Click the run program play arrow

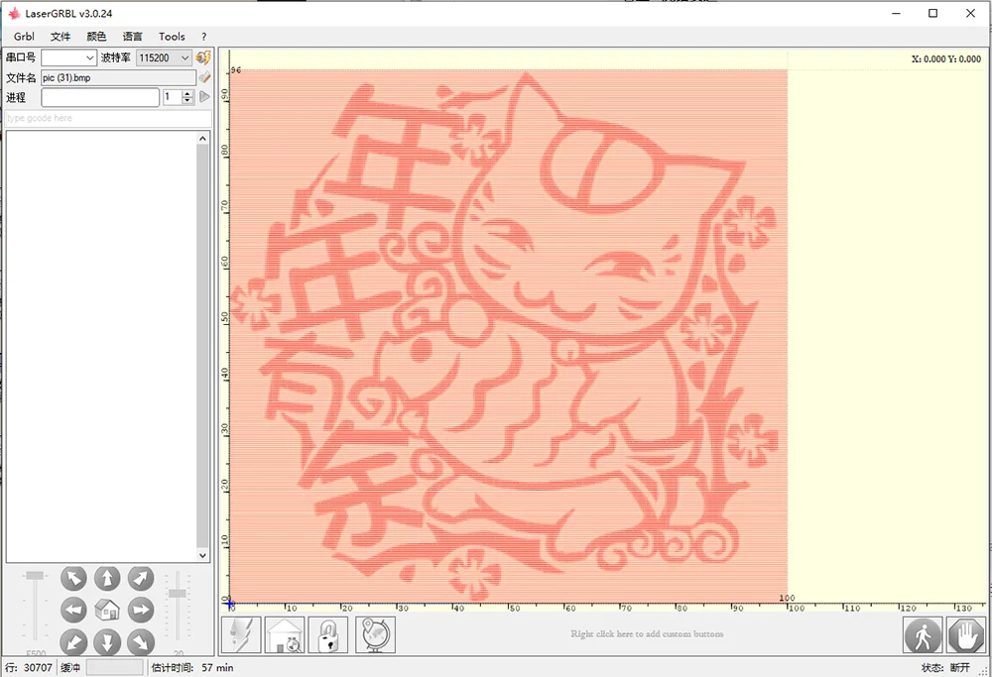(x=204, y=97)
